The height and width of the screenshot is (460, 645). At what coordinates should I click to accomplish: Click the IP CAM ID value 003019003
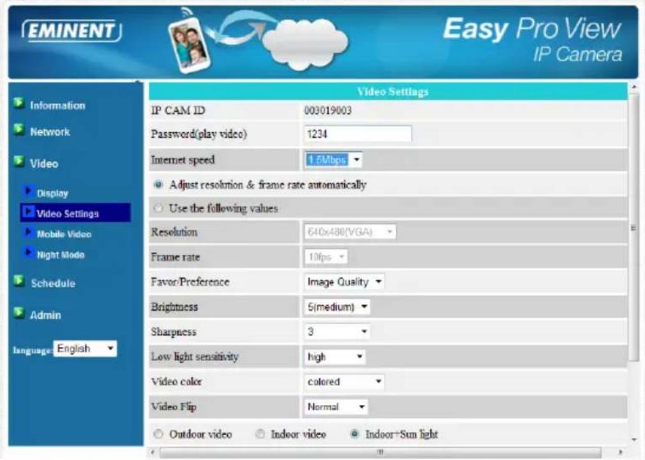point(328,111)
